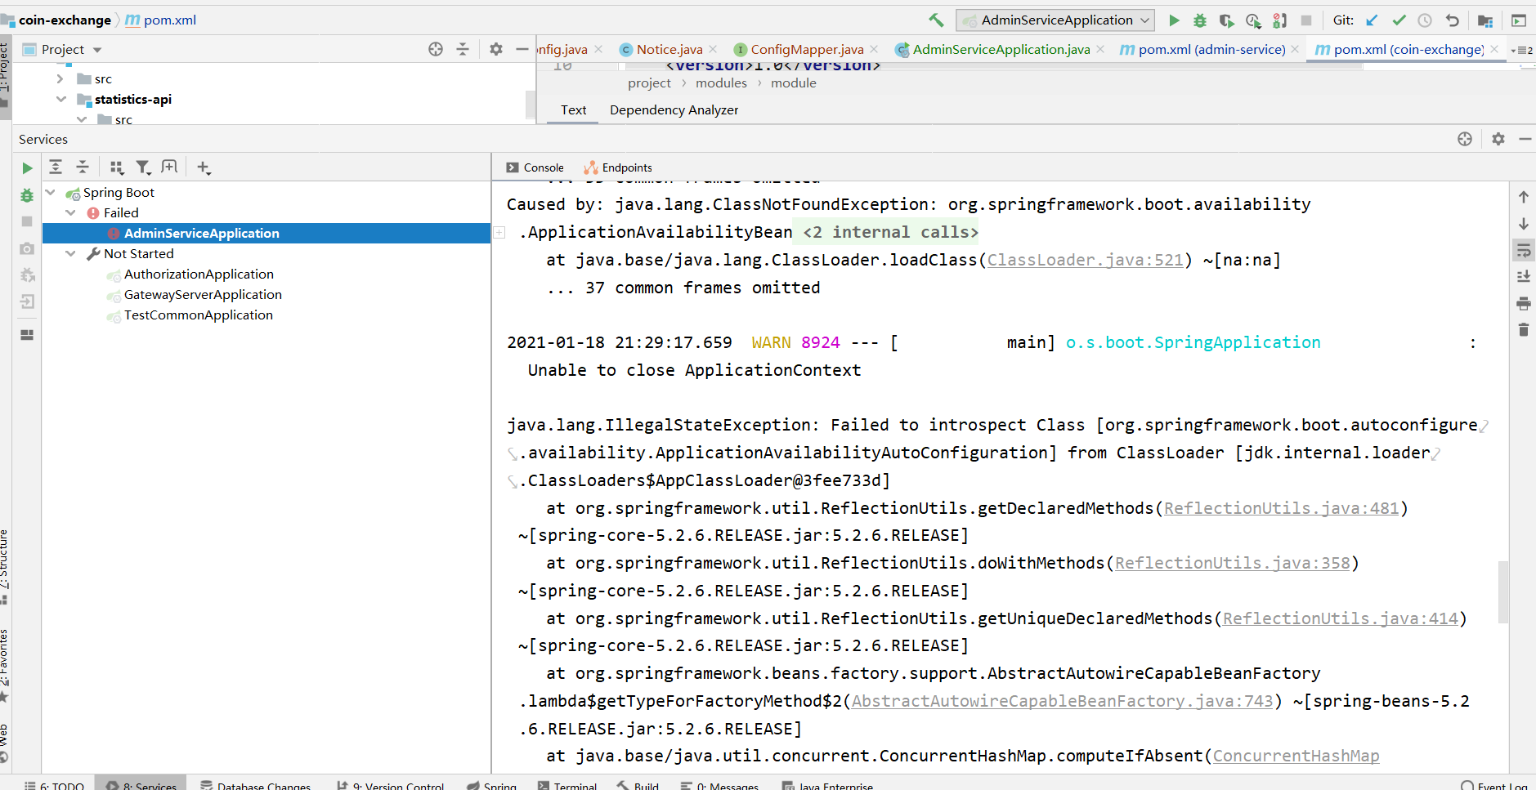Expand '<2 internal calls>' folded stack lines
Screen dimensions: 1536x790
pyautogui.click(x=890, y=232)
